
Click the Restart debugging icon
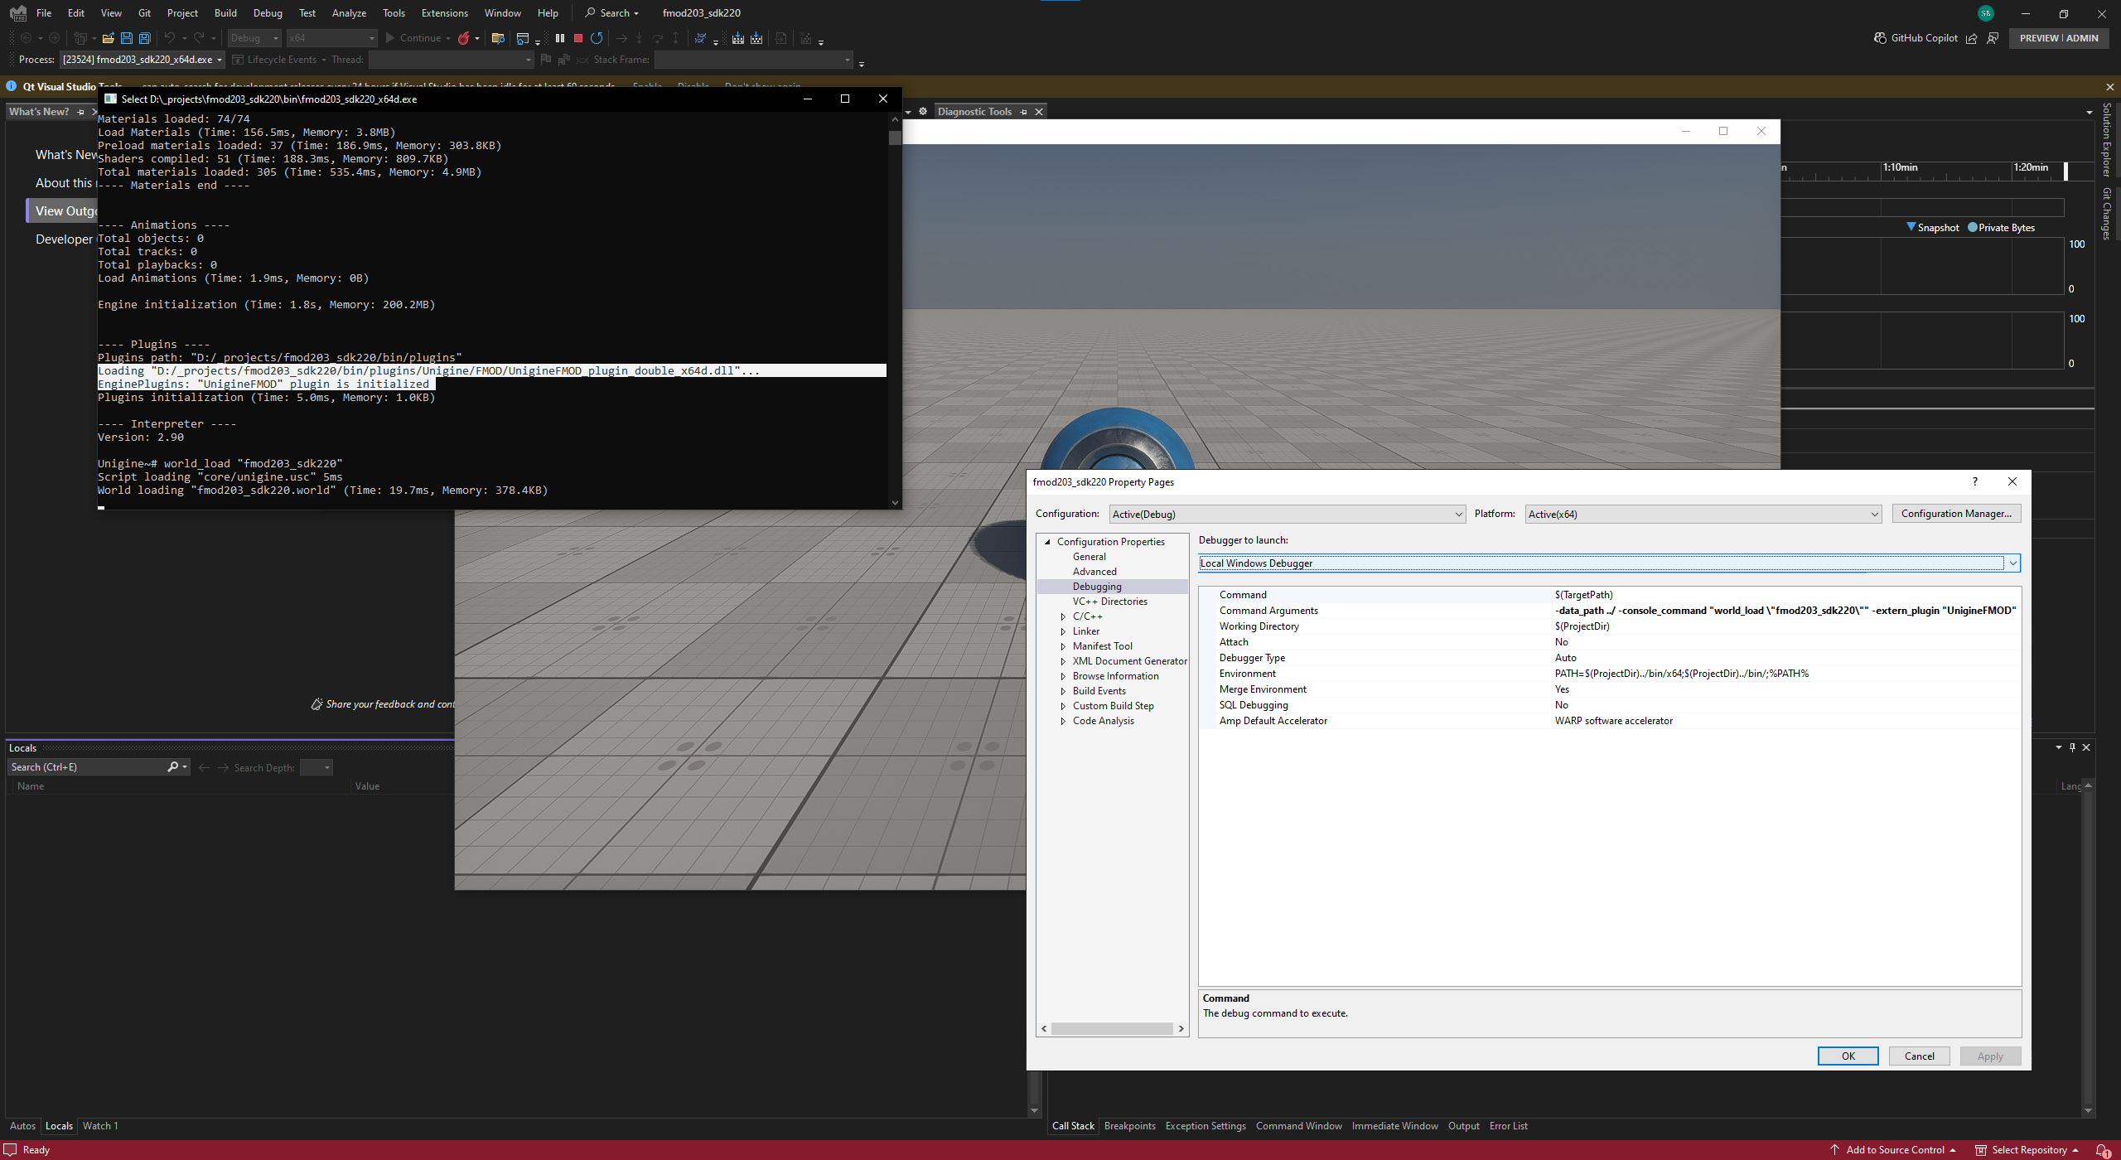coord(597,38)
